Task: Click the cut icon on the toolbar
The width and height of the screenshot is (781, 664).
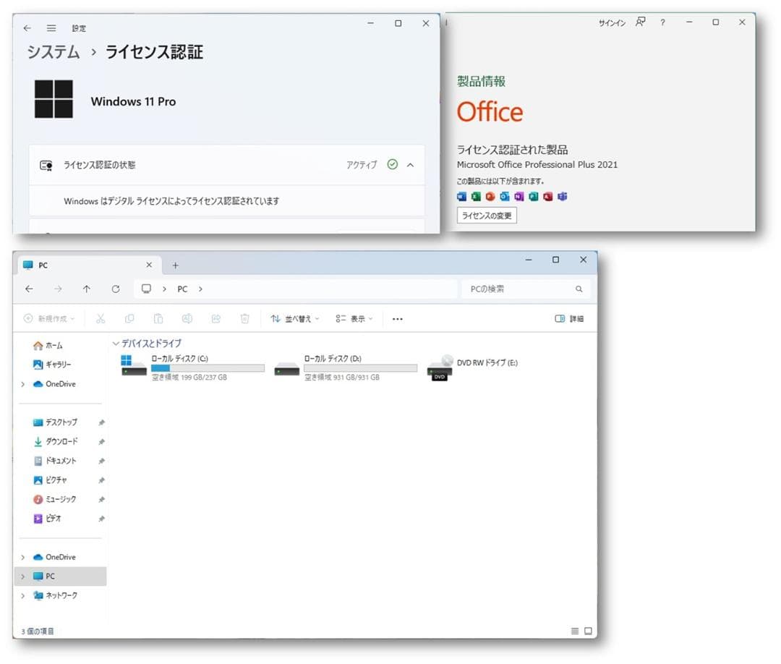Action: [101, 318]
